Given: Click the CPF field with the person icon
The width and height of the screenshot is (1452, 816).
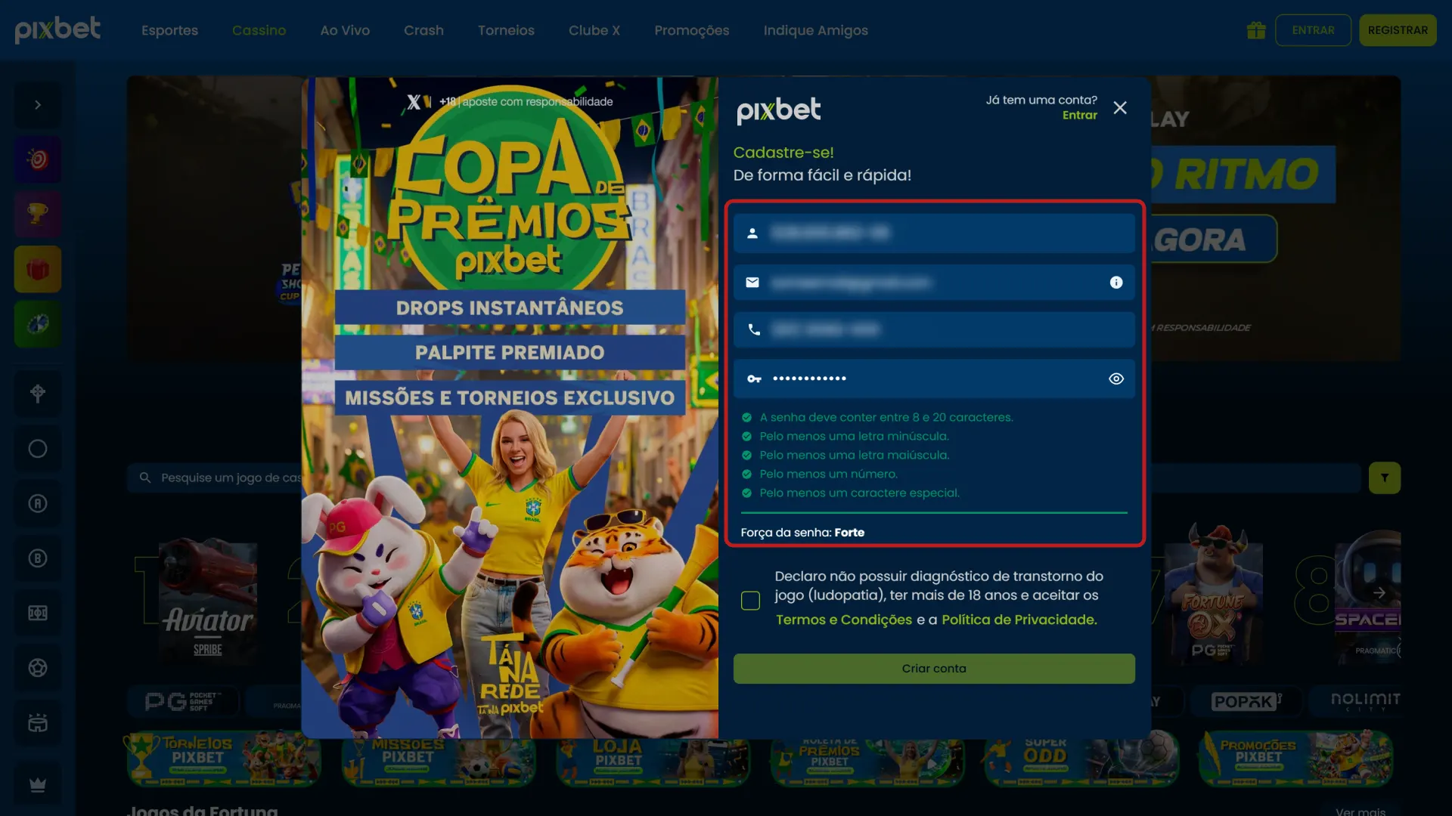Looking at the screenshot, I should click(x=934, y=233).
